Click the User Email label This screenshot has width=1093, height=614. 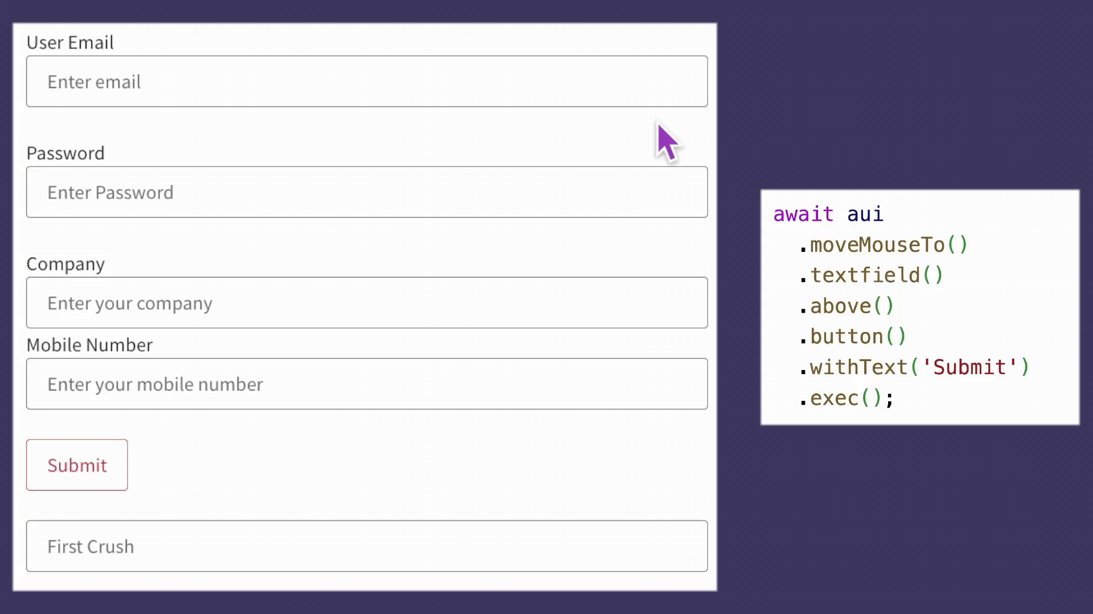[70, 43]
